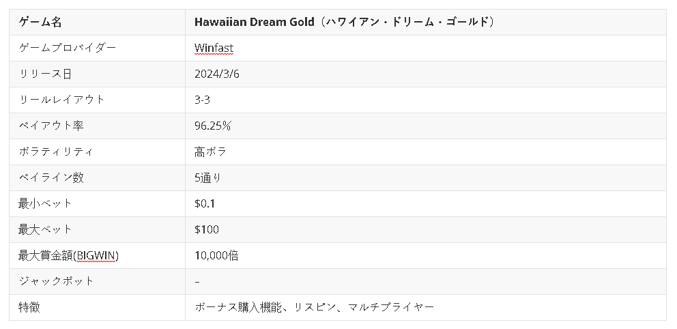
Task: Select the 最大賞金額(BIGWIN) label cell
Action: point(97,255)
